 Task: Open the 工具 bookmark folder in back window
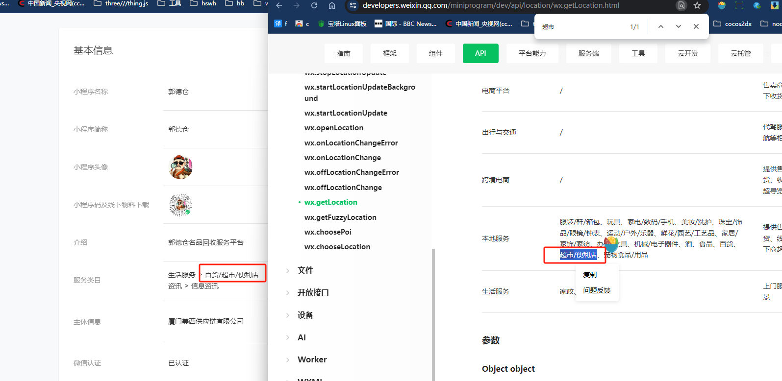169,3
